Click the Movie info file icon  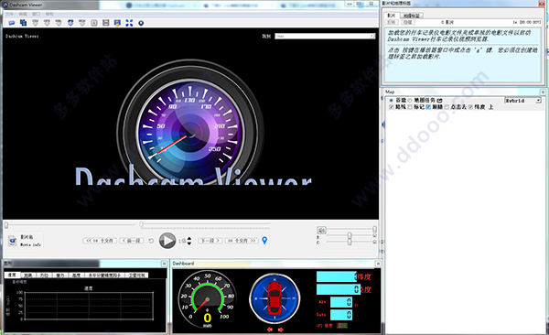pyautogui.click(x=13, y=241)
